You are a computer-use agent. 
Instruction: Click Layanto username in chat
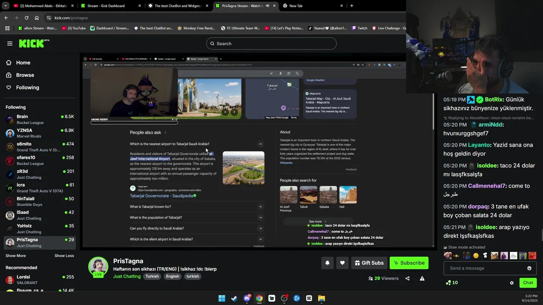pos(479,145)
